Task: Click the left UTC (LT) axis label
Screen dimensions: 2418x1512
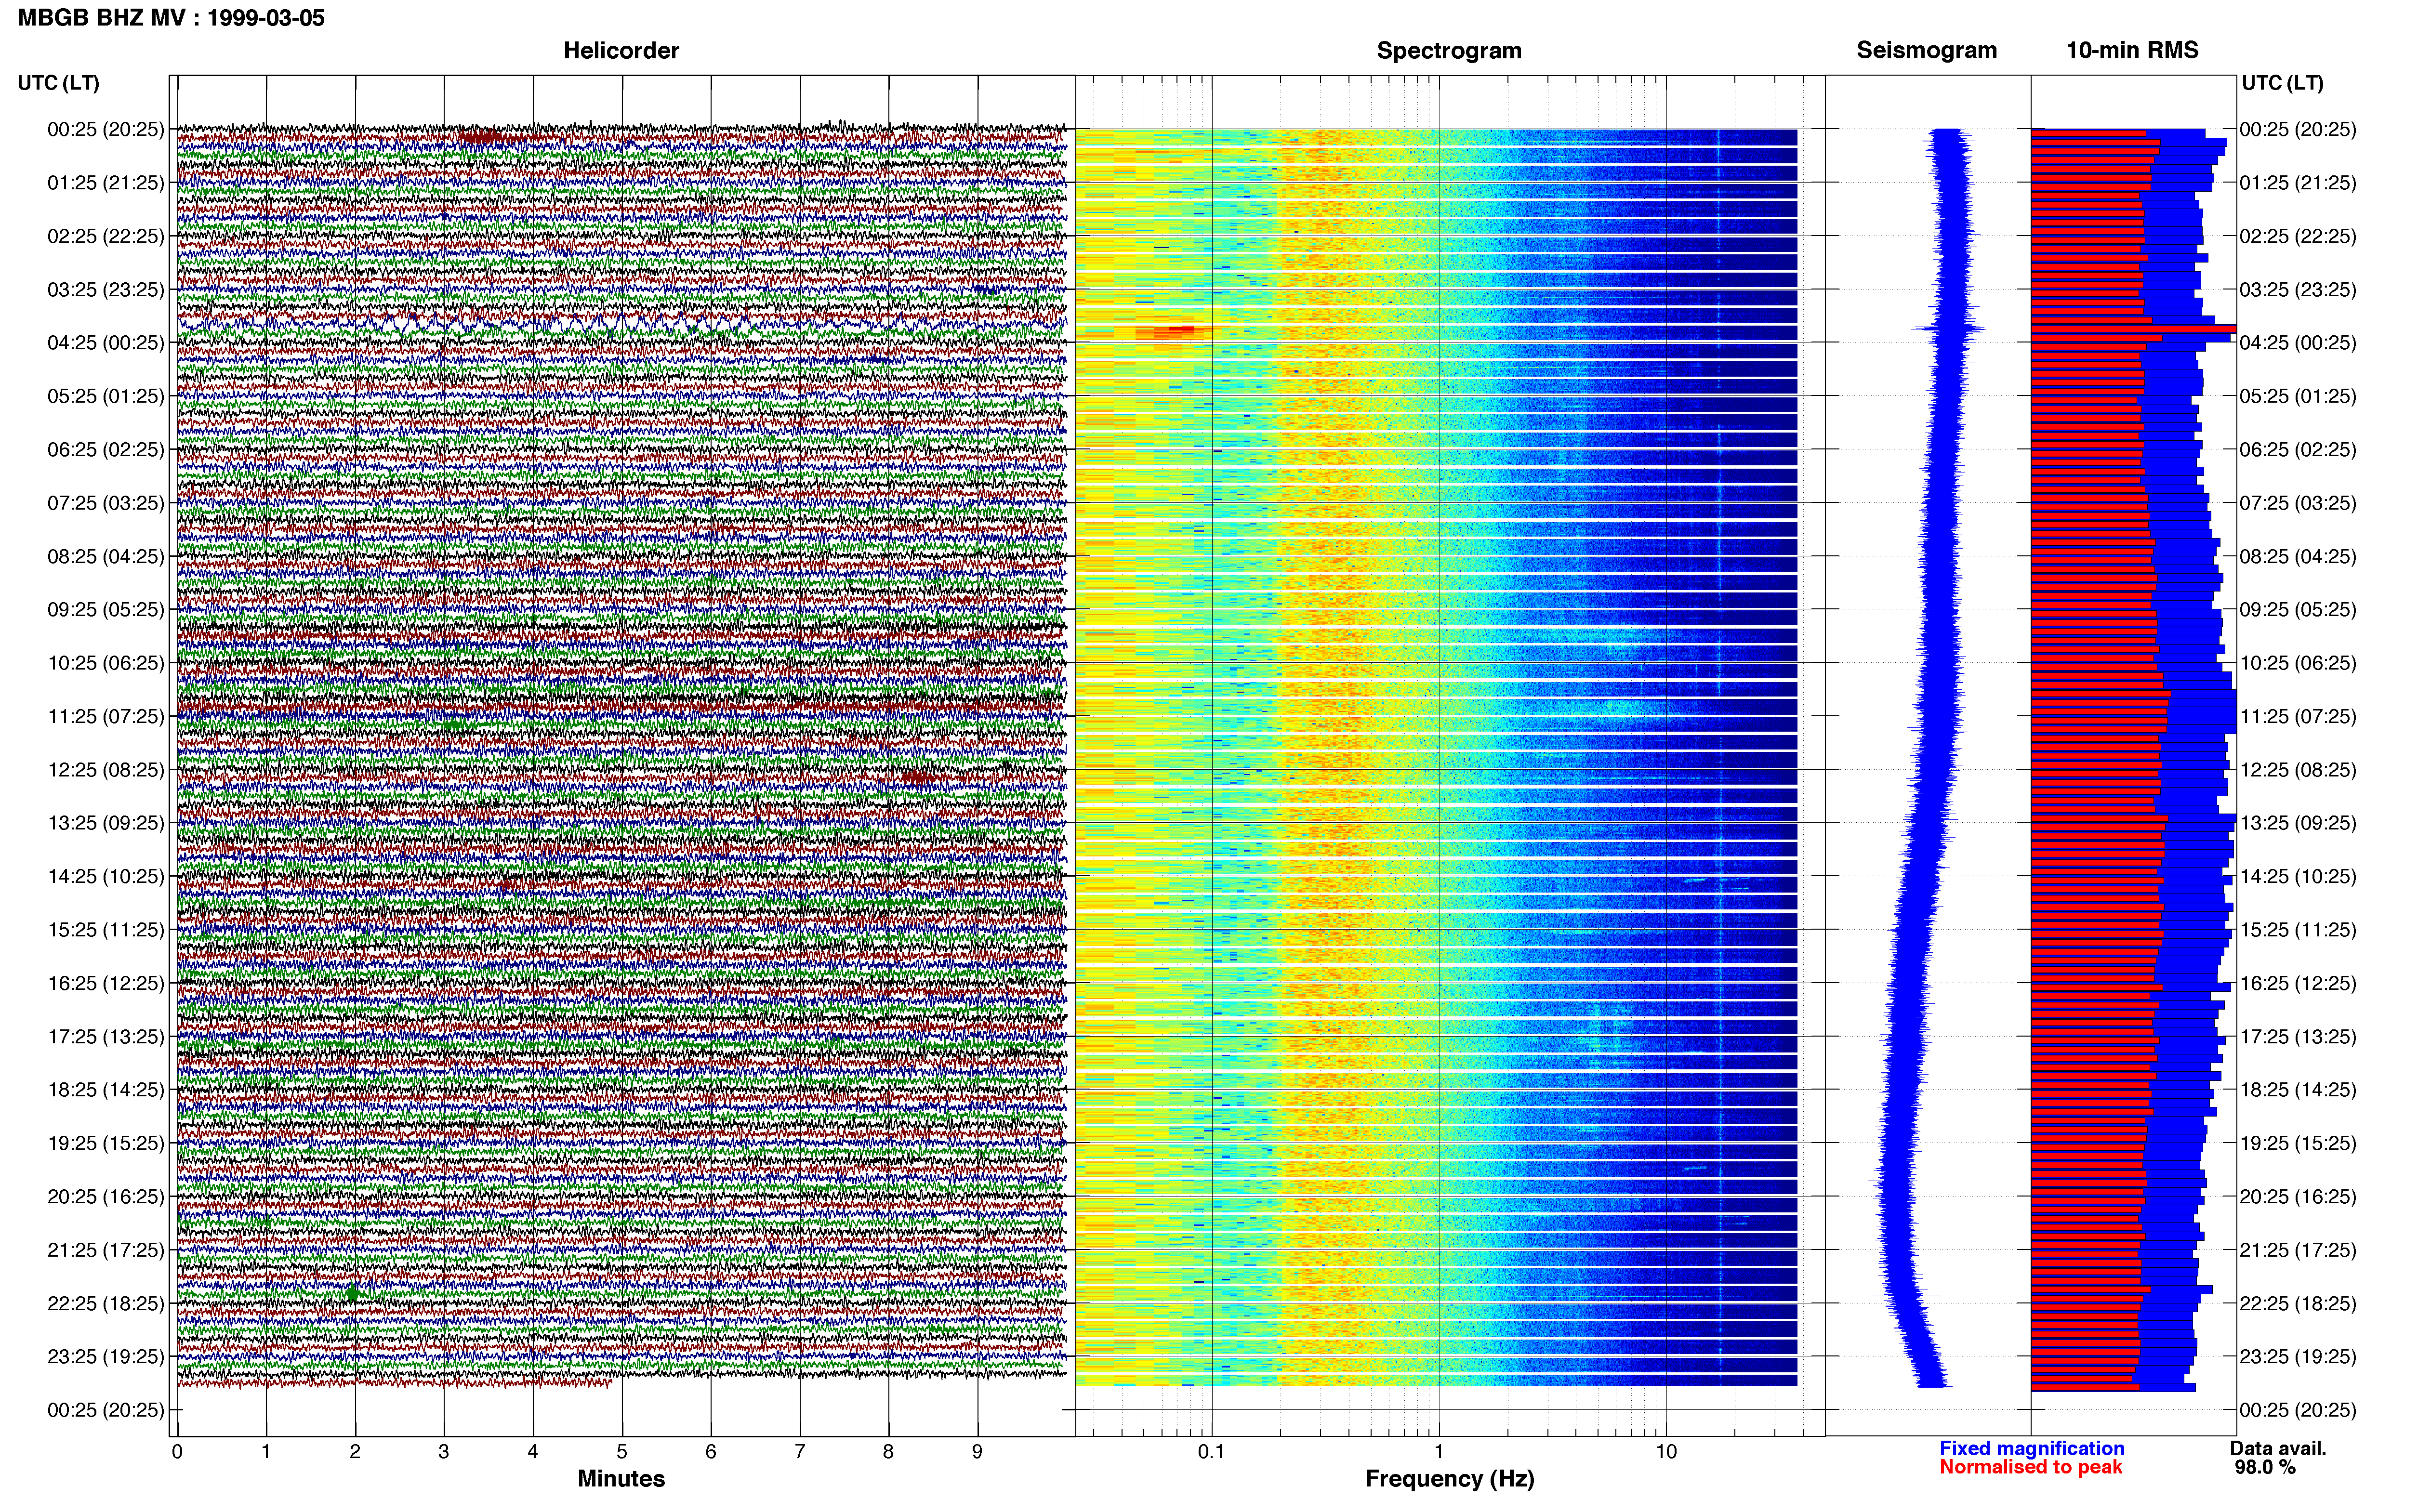Action: pyautogui.click(x=58, y=83)
